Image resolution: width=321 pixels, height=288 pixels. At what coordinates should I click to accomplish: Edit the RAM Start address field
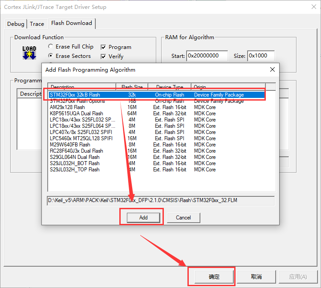pyautogui.click(x=207, y=56)
